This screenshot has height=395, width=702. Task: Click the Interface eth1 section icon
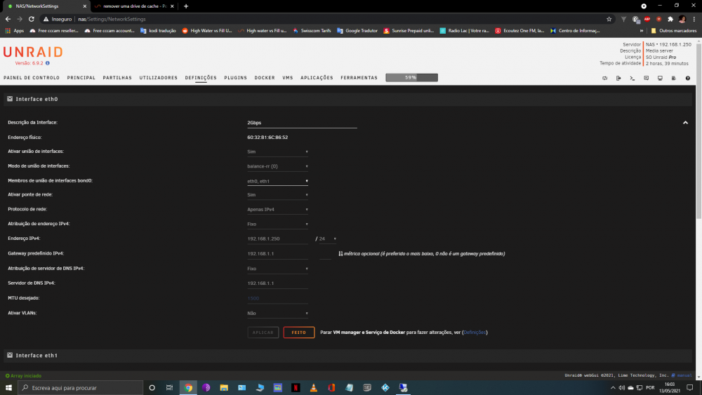coord(10,355)
